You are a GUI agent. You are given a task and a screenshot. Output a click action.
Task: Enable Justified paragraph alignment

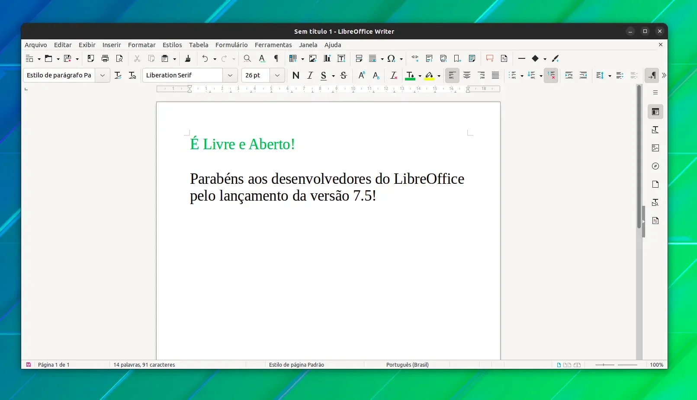pos(495,75)
